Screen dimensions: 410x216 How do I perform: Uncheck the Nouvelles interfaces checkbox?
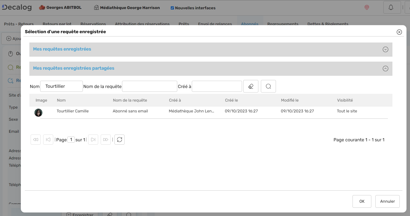(x=172, y=8)
